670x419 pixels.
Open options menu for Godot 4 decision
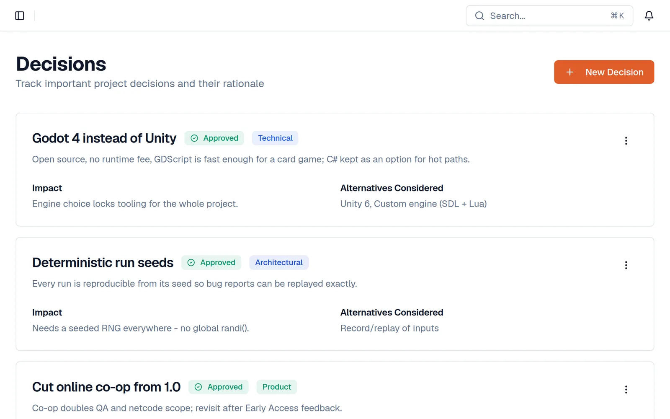coord(626,141)
